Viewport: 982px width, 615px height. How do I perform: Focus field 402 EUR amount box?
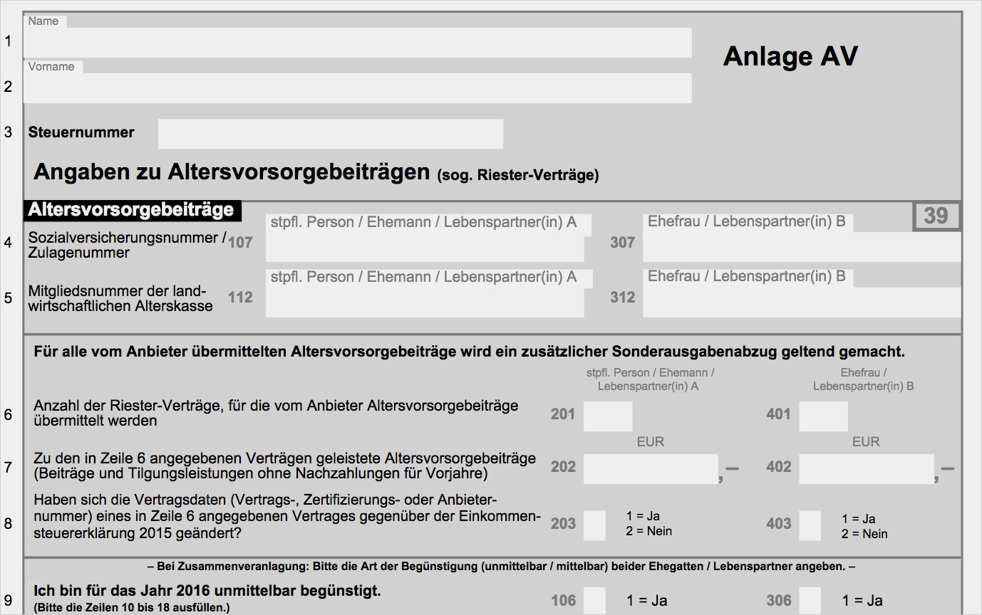pos(866,469)
